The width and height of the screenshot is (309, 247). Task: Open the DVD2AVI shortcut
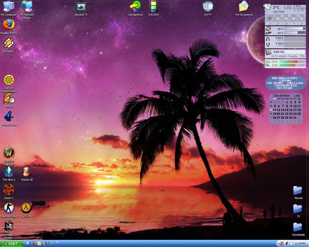point(154,7)
